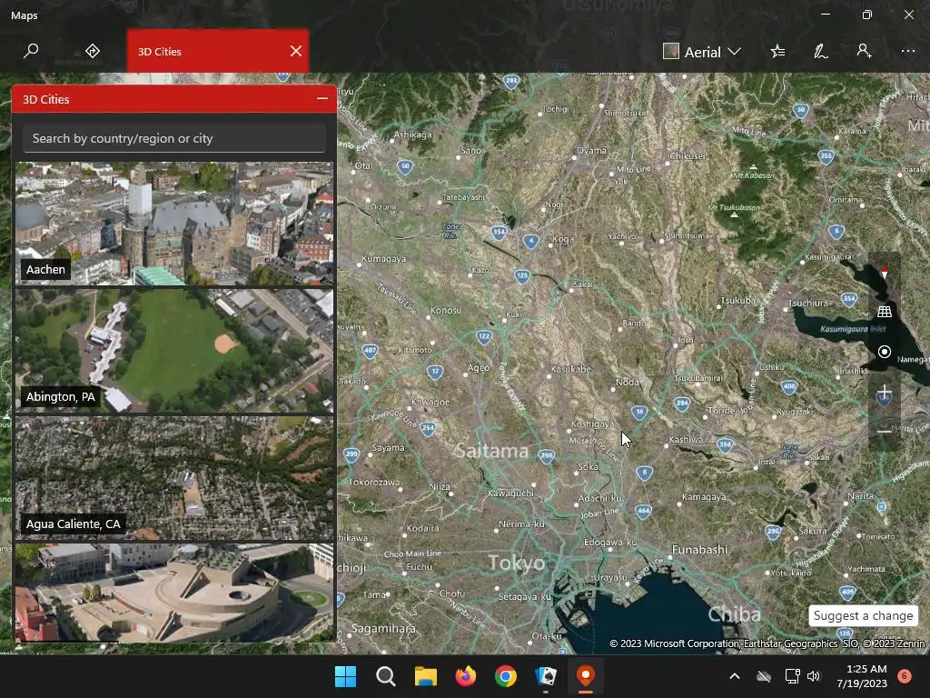Launch Firefox from the taskbar
The height and width of the screenshot is (698, 930).
[x=466, y=676]
